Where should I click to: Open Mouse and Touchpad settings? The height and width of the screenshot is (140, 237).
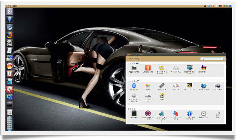tap(134, 98)
